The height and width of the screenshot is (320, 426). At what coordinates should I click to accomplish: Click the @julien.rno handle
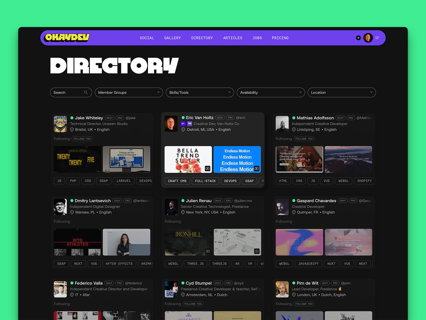coord(243,201)
